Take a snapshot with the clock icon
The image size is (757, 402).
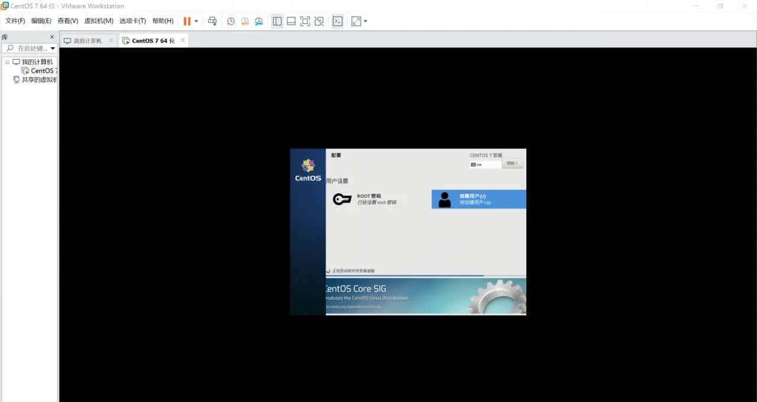[231, 21]
